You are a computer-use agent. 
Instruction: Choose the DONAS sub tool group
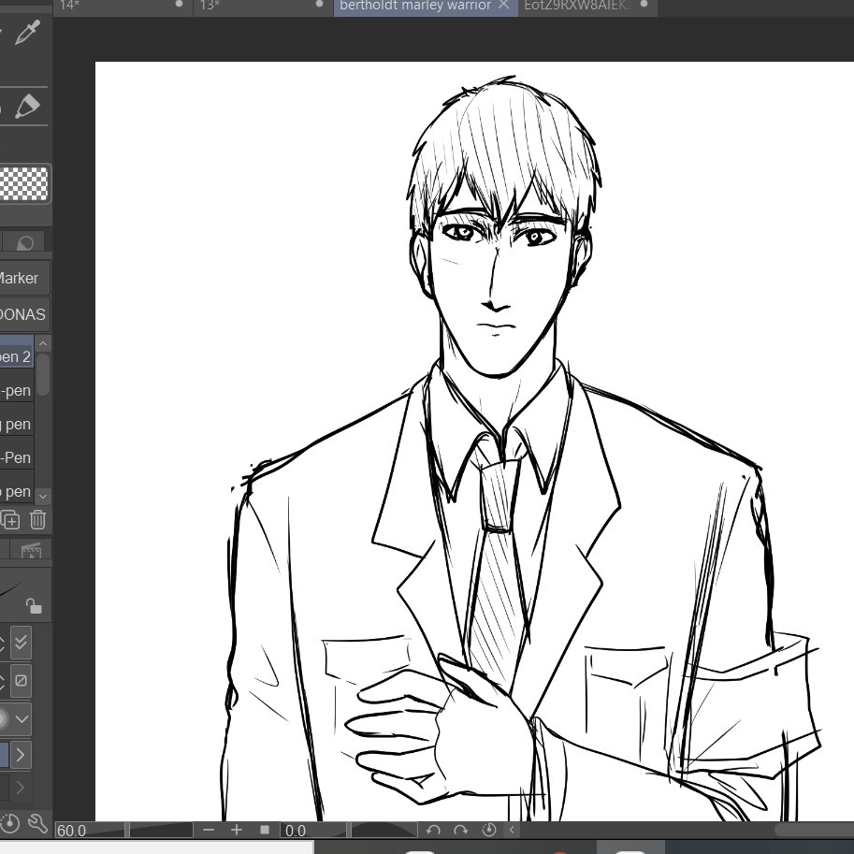24,314
